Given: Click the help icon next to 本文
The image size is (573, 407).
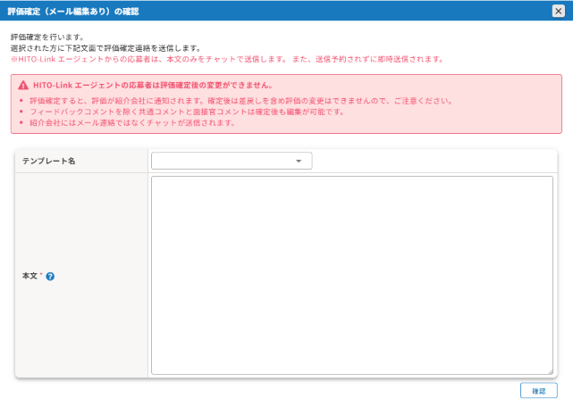Looking at the screenshot, I should point(50,277).
